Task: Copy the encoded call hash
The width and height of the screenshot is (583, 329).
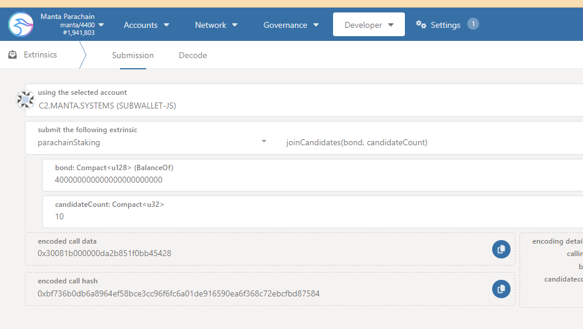Action: click(501, 289)
